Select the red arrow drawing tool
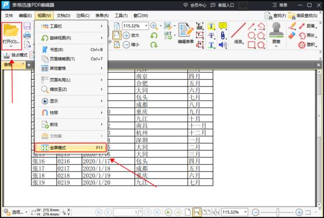324x218 pixels. (251, 26)
